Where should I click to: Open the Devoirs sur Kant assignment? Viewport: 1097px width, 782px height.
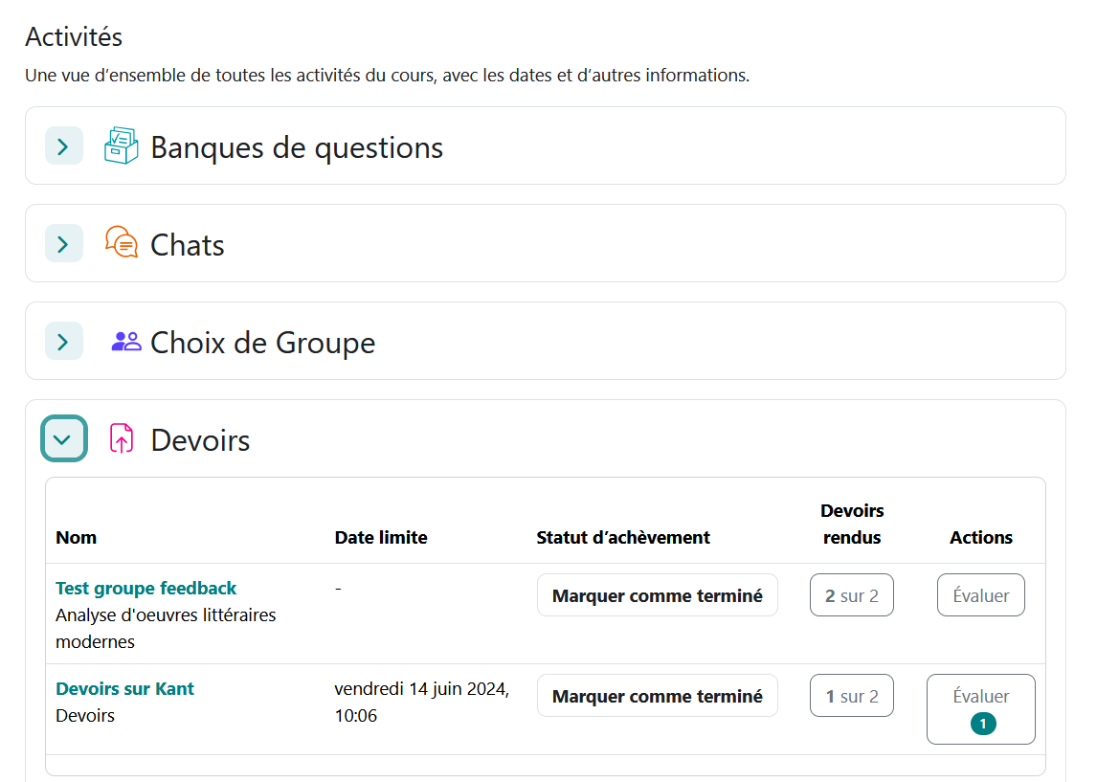[x=124, y=688]
